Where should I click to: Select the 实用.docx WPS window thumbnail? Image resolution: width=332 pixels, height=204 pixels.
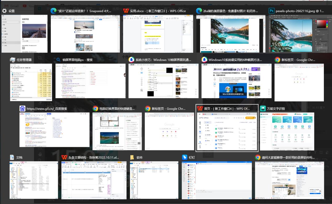click(x=158, y=34)
